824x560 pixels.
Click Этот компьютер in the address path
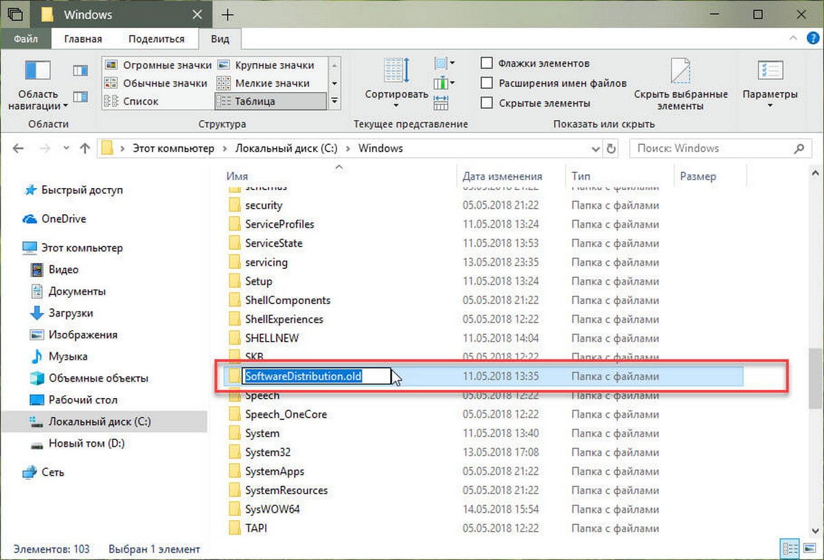172,148
